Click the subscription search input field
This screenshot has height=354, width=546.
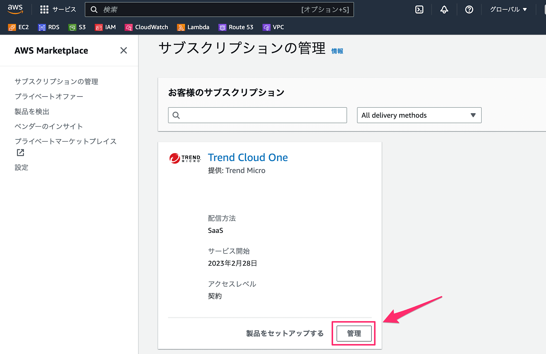pyautogui.click(x=257, y=115)
